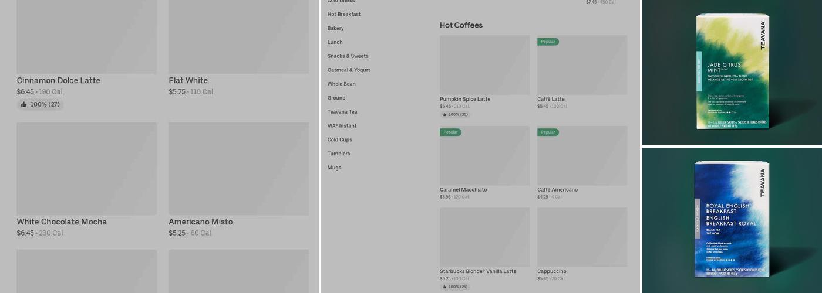
Task: Select the Caffè Latte title
Action: click(x=551, y=99)
